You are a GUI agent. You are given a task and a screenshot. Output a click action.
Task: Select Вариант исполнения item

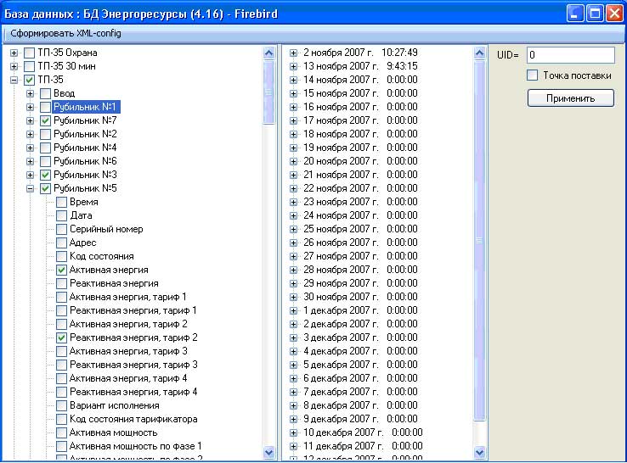tap(115, 405)
